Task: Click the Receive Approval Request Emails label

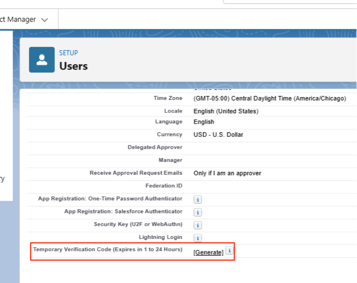Action: [136, 173]
